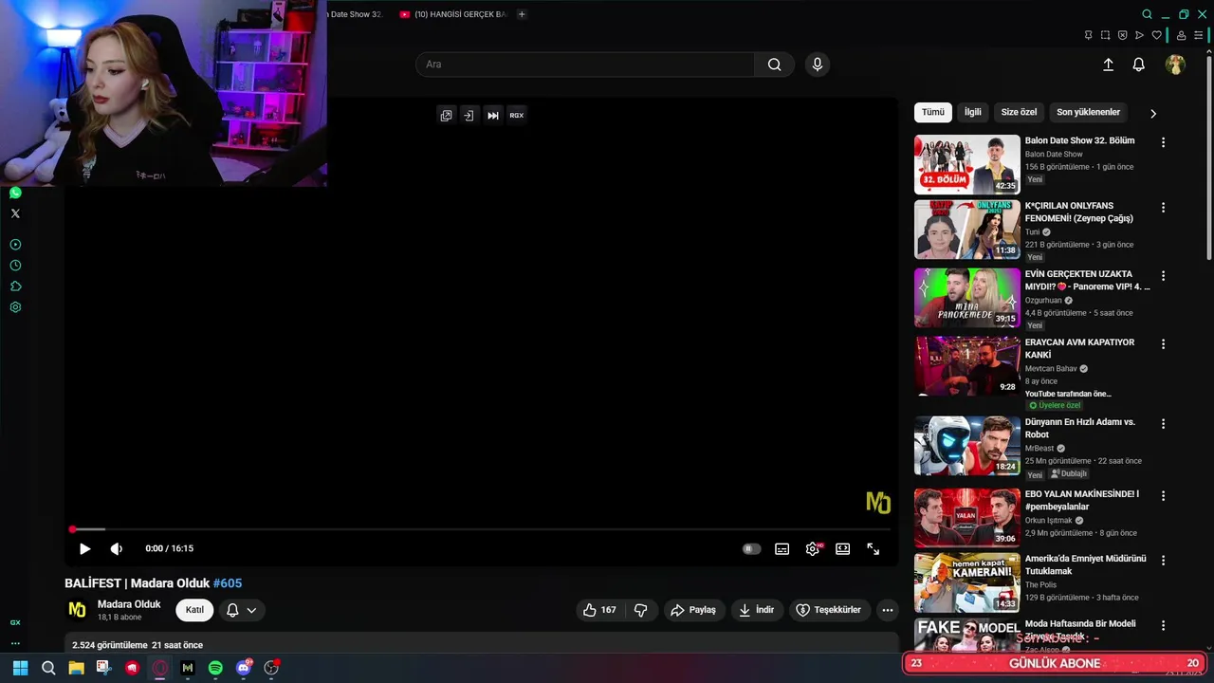Viewport: 1214px width, 683px height.
Task: Open Balon Date Show 32. Bölüm thumbnail
Action: (x=967, y=164)
